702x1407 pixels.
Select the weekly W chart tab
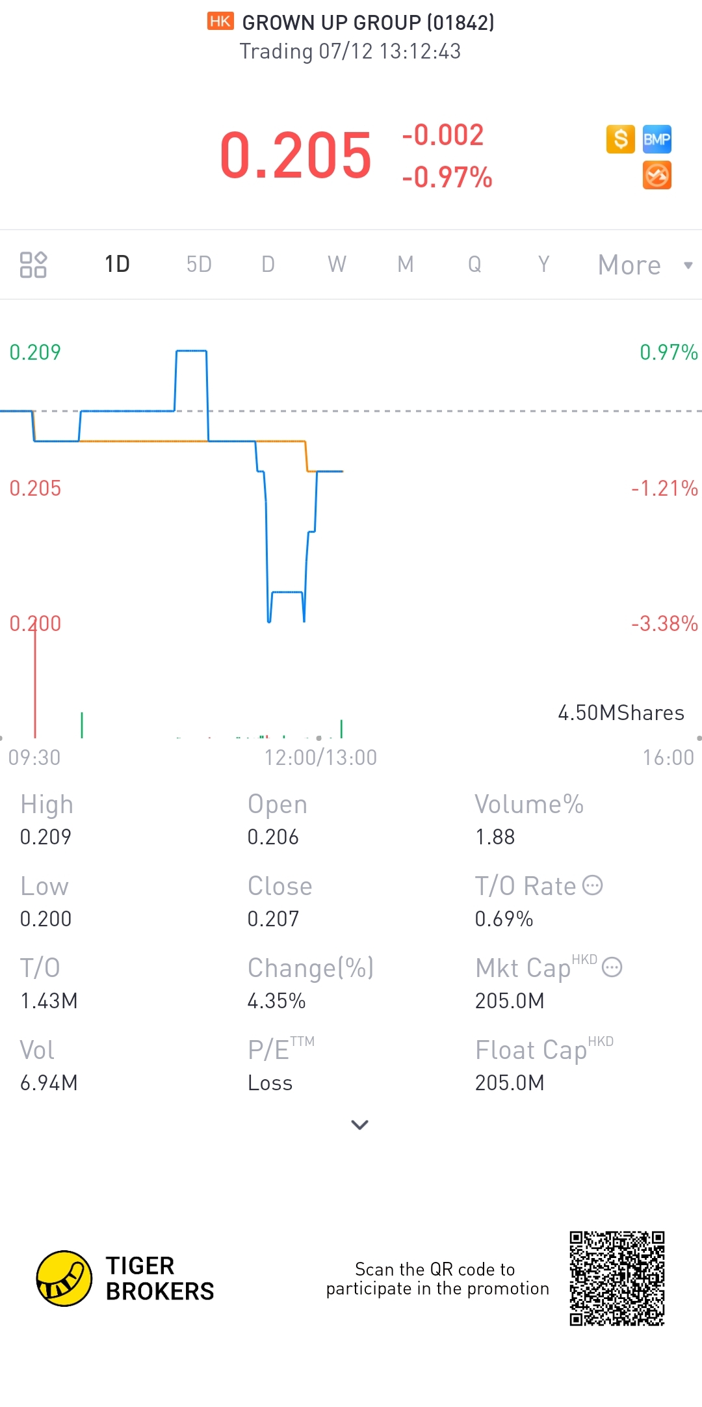(337, 265)
